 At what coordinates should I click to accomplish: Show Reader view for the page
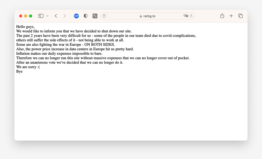coord(104,16)
